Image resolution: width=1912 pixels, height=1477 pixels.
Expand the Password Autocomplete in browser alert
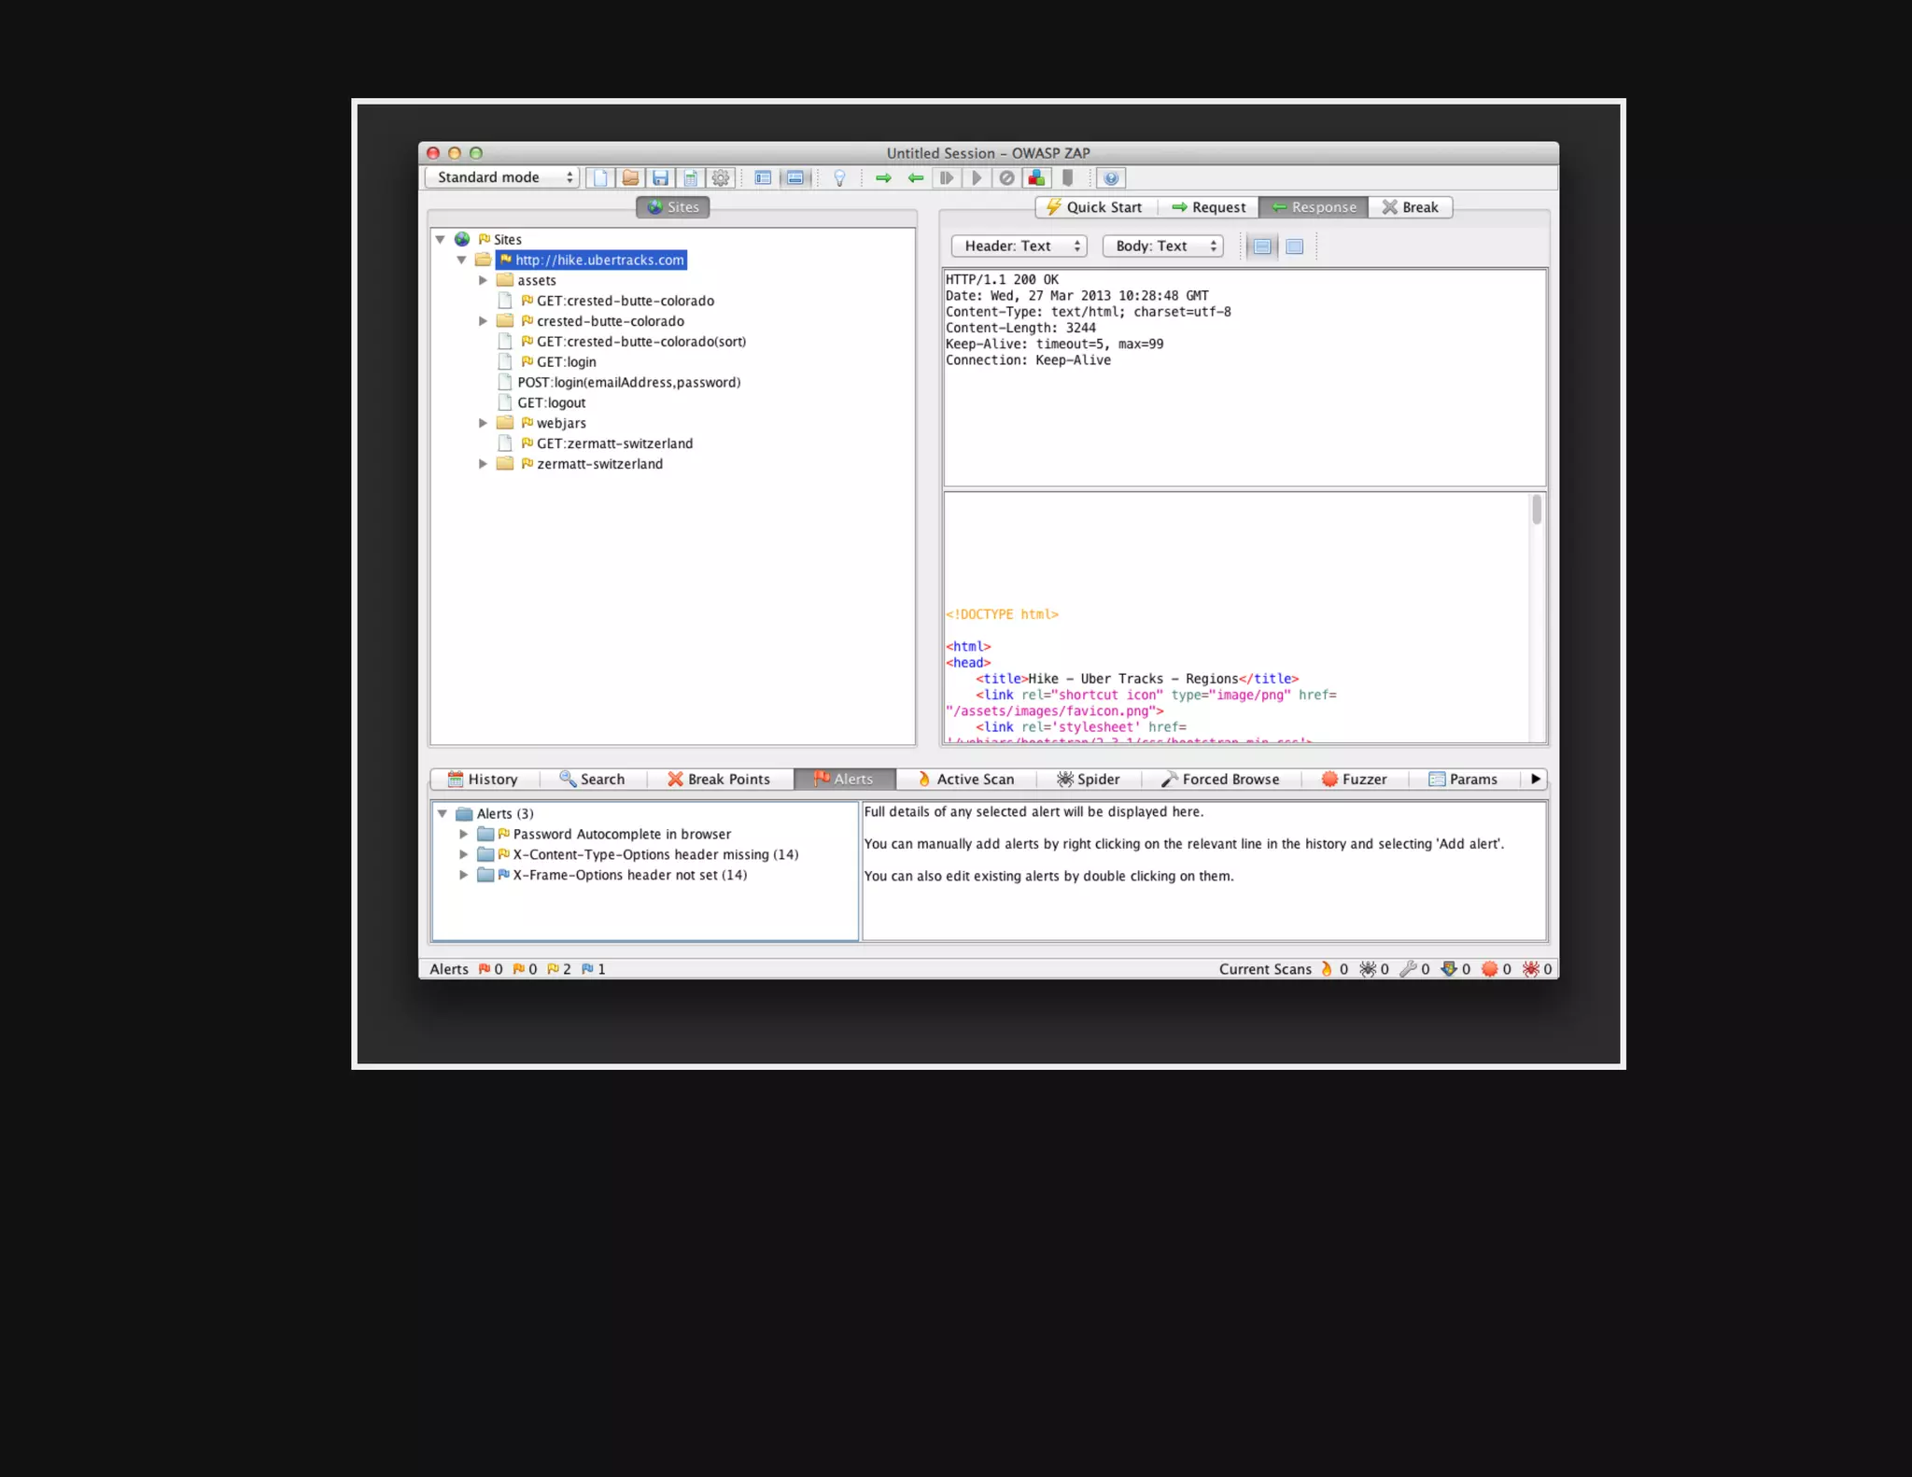point(463,834)
